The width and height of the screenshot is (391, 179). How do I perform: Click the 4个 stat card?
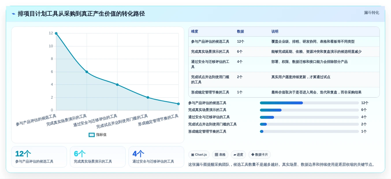(156, 157)
